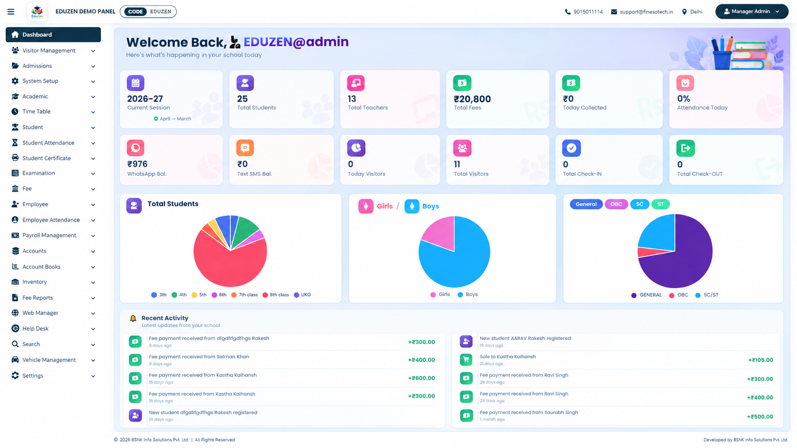Click the Girls icon in gender chart
797x448 pixels.
tap(366, 206)
